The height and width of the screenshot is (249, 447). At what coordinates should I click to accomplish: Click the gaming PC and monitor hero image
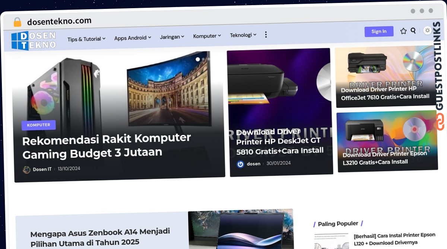tap(118, 116)
